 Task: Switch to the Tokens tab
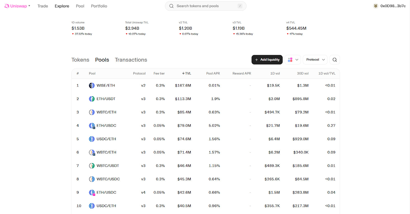pyautogui.click(x=80, y=60)
